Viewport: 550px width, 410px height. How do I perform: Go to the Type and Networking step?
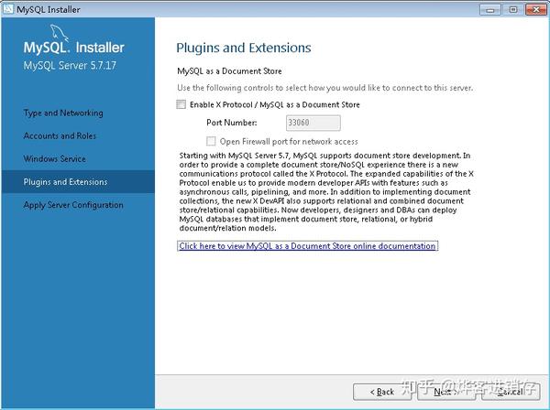point(63,113)
